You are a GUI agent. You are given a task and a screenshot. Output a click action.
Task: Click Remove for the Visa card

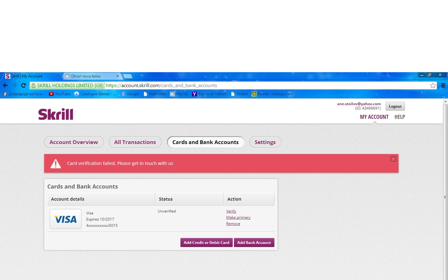(233, 224)
